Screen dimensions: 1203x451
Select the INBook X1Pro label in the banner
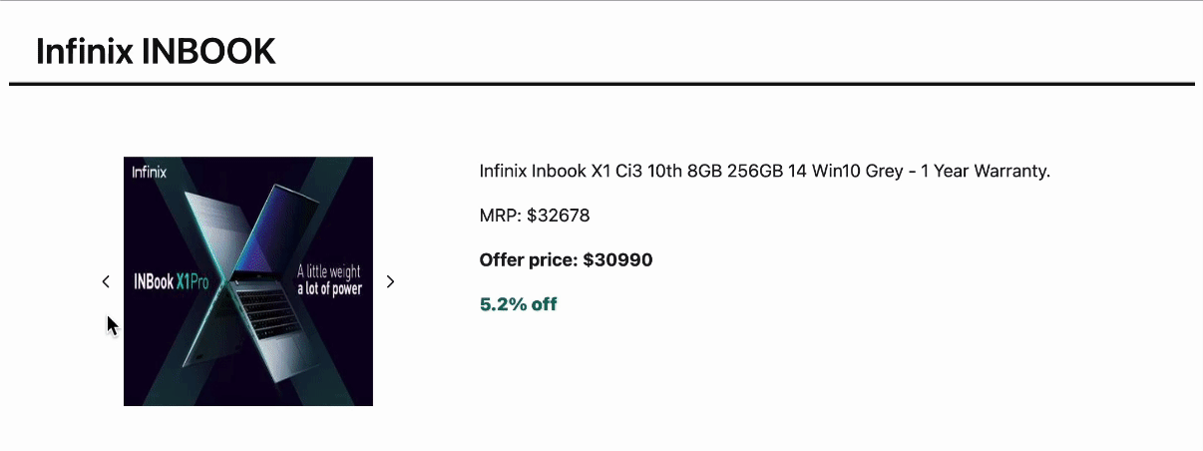(171, 282)
